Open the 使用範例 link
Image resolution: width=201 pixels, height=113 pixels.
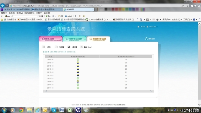point(150,39)
